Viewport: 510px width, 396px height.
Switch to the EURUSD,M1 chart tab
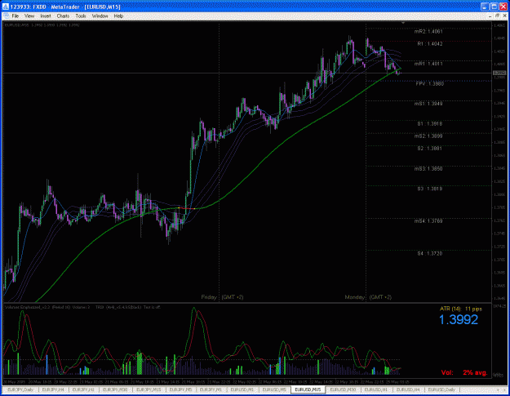point(242,389)
